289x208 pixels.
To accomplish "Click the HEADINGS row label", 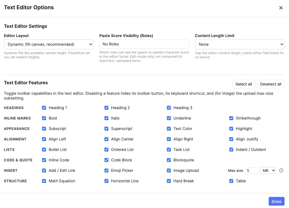I will pos(14,108).
